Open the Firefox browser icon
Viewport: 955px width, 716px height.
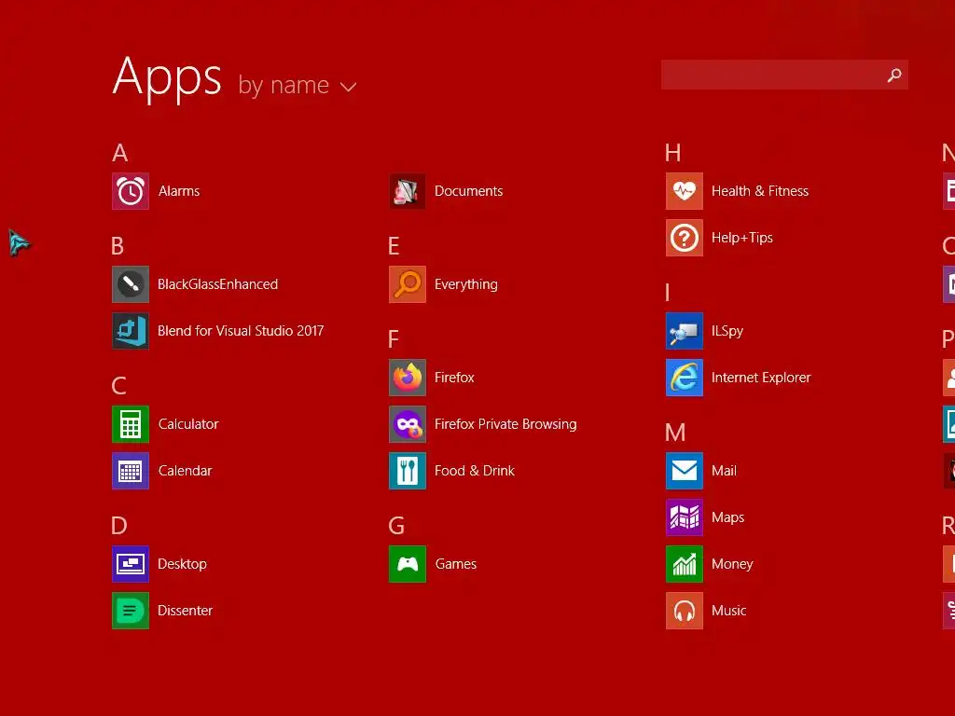coord(408,378)
